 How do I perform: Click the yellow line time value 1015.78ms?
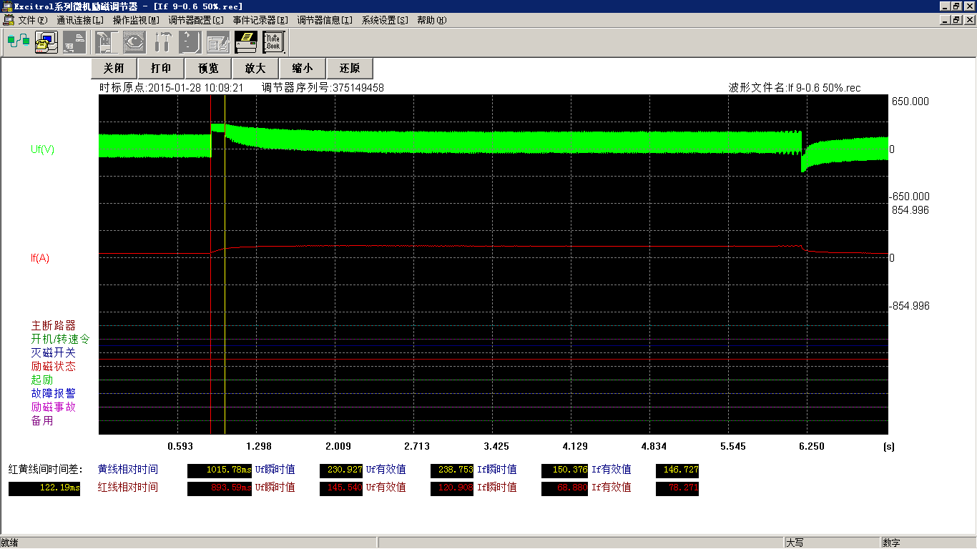point(220,470)
